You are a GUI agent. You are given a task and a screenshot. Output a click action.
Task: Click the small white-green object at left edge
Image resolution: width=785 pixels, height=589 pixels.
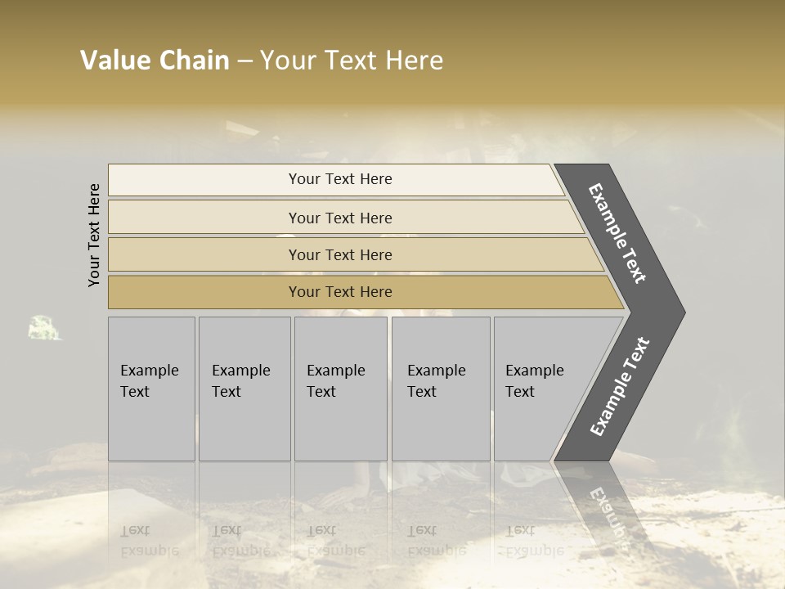point(45,329)
